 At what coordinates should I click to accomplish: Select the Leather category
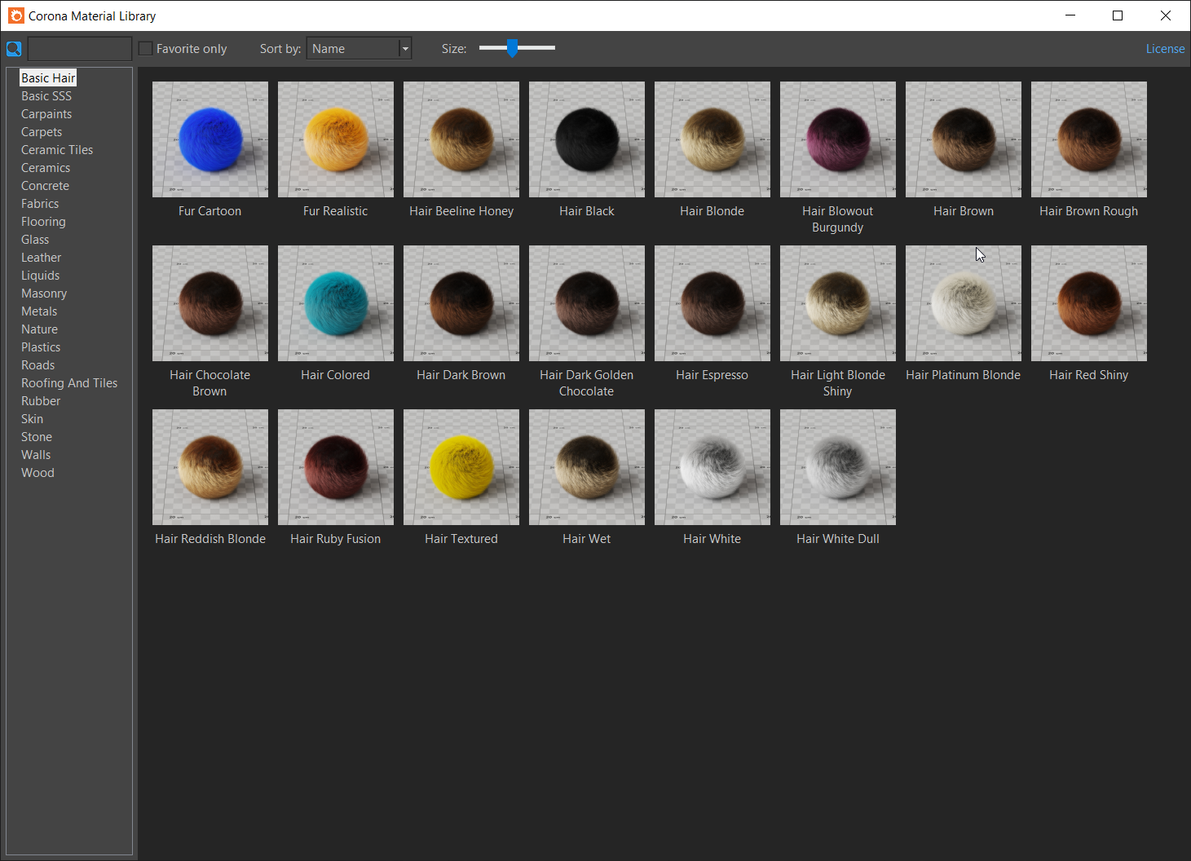pyautogui.click(x=41, y=258)
